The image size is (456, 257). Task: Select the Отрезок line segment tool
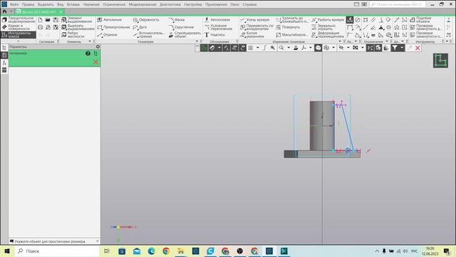coord(108,35)
